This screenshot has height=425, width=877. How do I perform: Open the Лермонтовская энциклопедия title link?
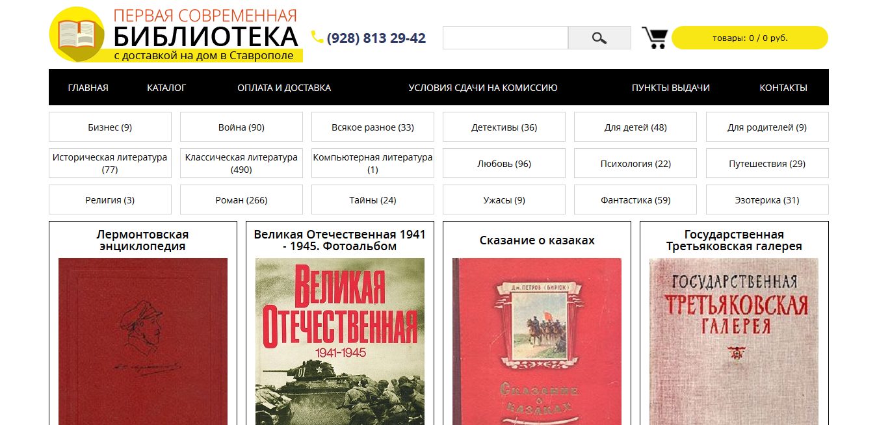point(142,240)
